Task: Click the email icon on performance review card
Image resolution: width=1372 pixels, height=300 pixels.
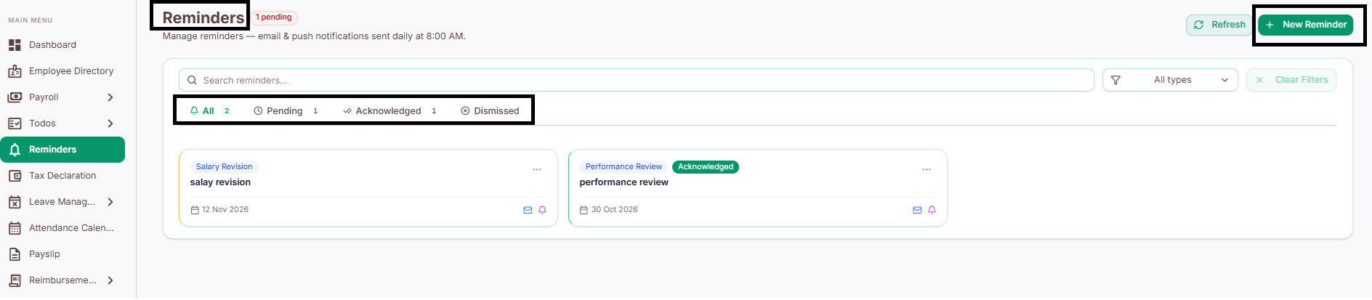Action: coord(917,210)
